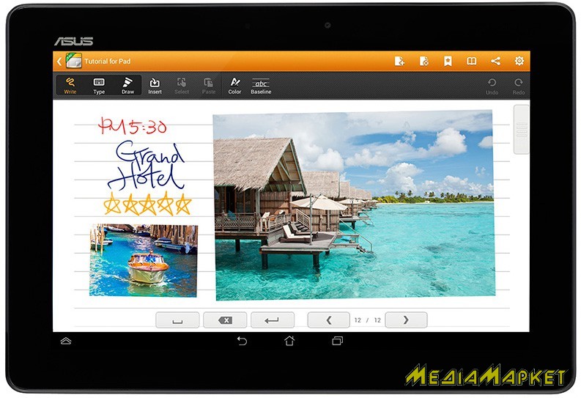Toggle the Baseline option
The height and width of the screenshot is (398, 581).
point(261,86)
